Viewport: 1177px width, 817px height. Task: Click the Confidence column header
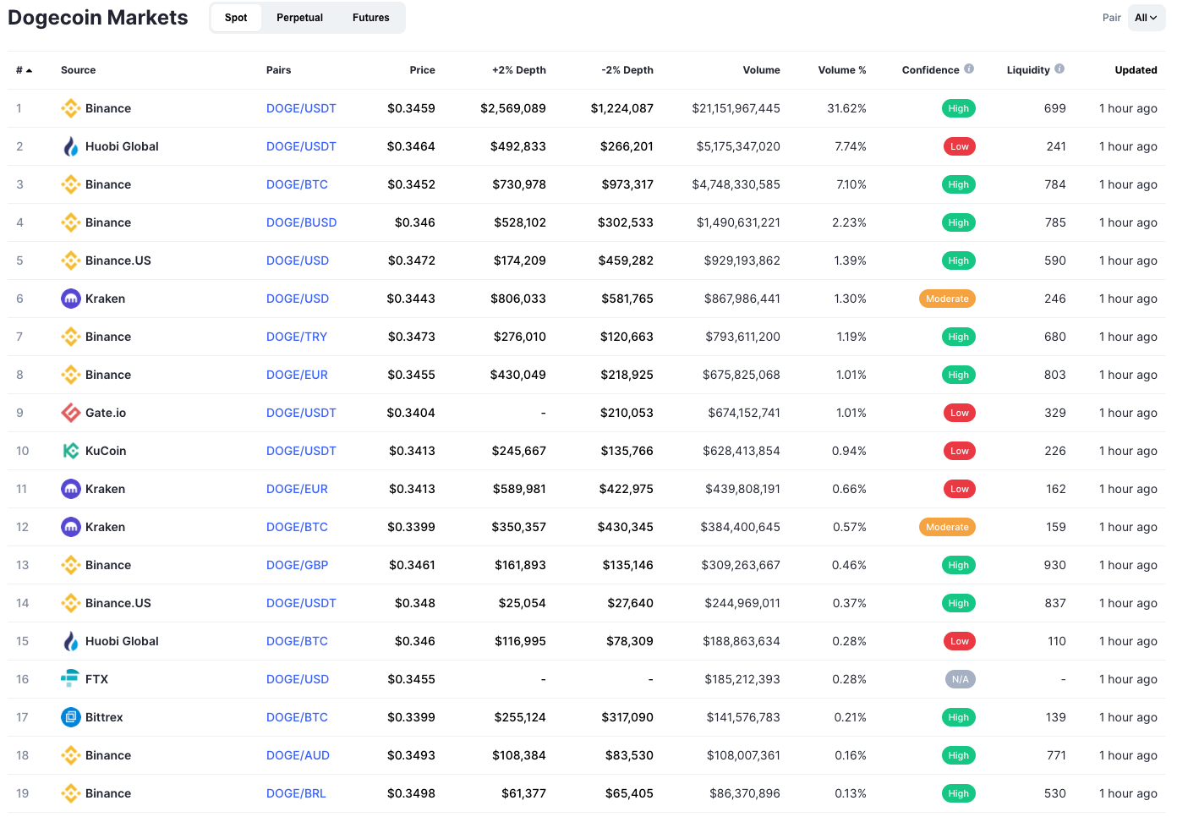[x=931, y=70]
